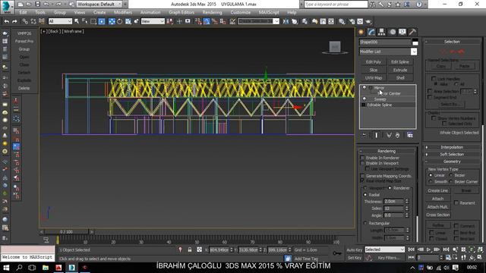Open the Create command panel tab
The height and width of the screenshot is (273, 486).
click(361, 32)
